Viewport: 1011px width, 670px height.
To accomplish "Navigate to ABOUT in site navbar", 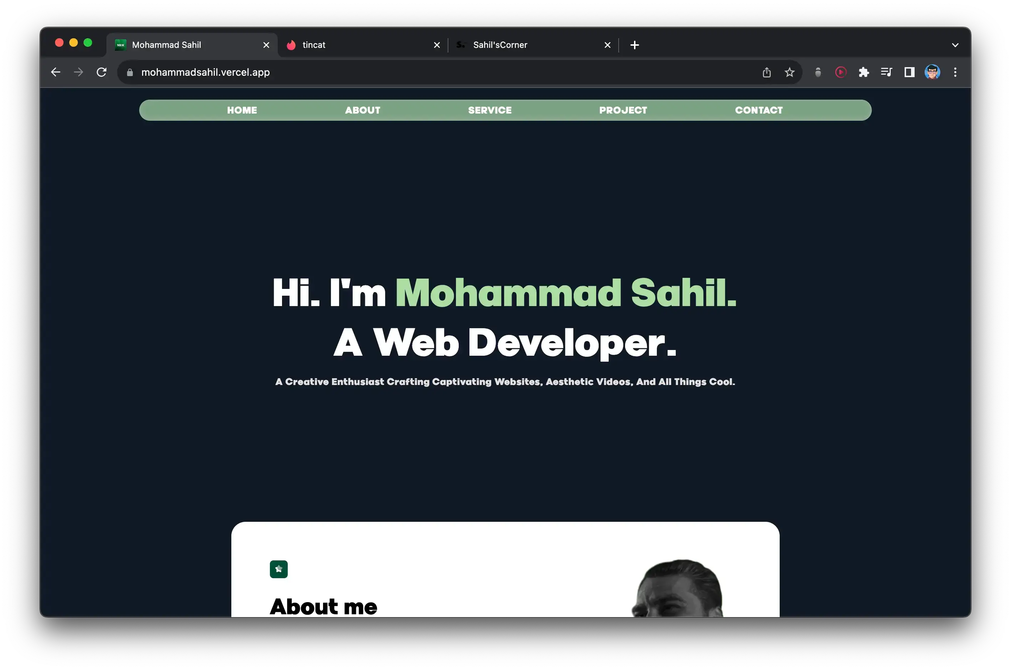I will click(363, 110).
